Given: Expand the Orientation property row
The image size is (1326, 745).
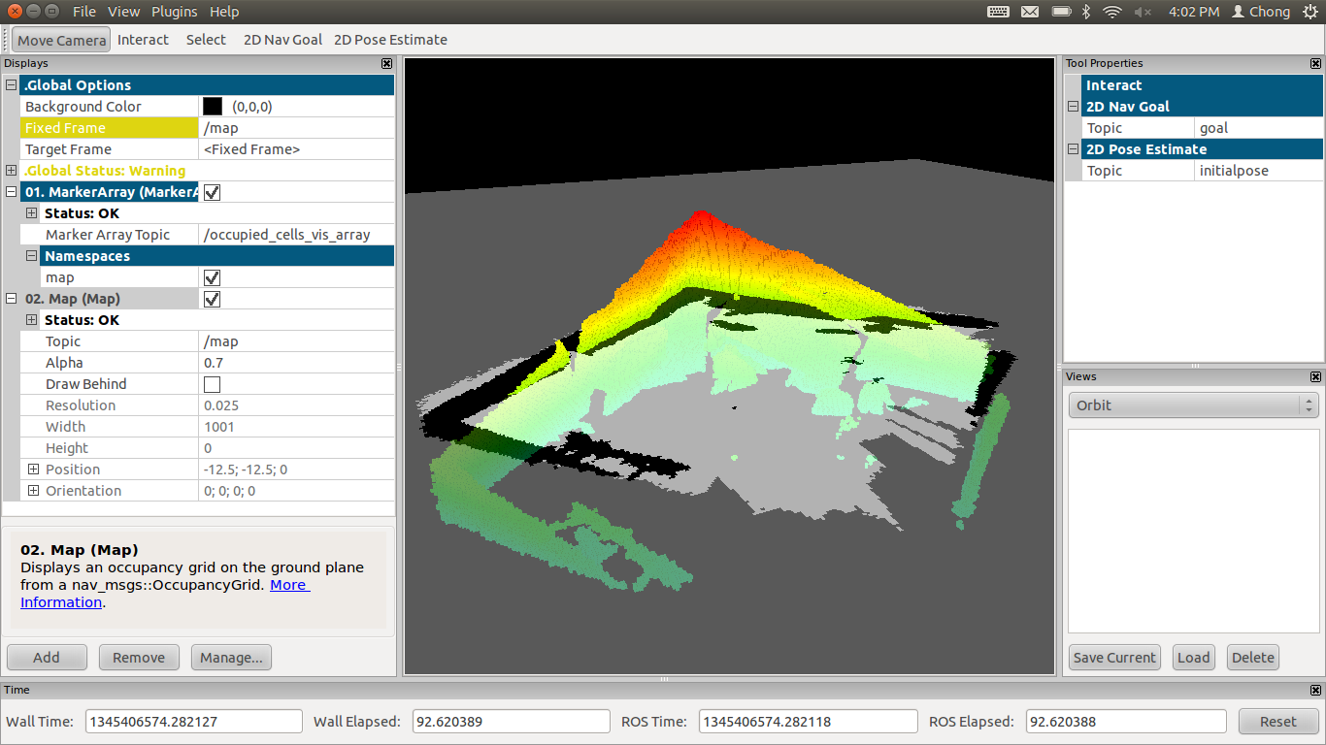Looking at the screenshot, I should 32,491.
